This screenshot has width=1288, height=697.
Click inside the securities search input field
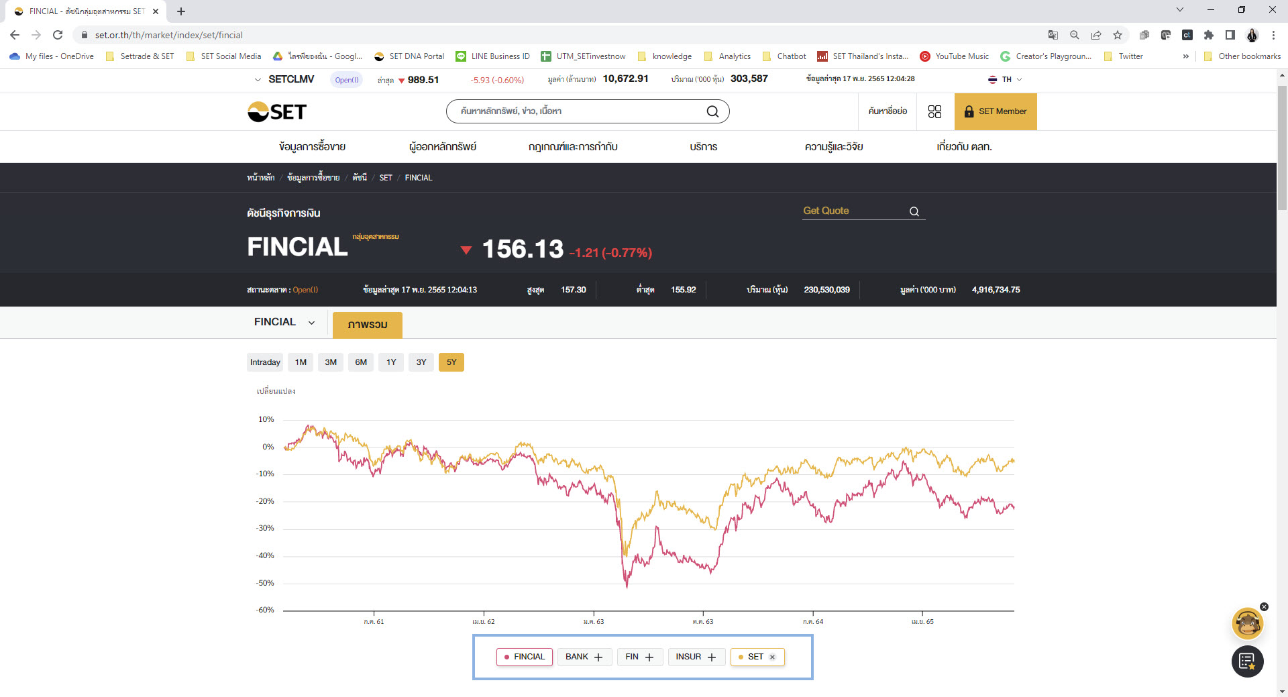pos(570,111)
